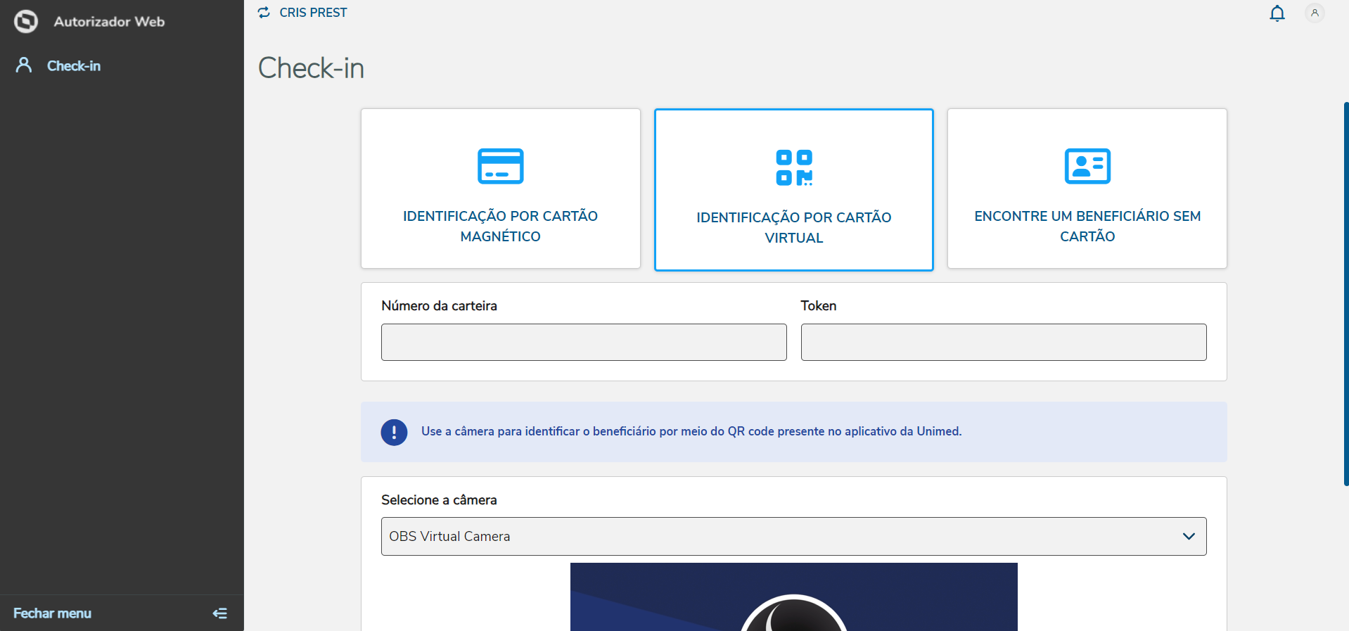Click Fechar menu label
This screenshot has width=1349, height=631.
(x=53, y=613)
